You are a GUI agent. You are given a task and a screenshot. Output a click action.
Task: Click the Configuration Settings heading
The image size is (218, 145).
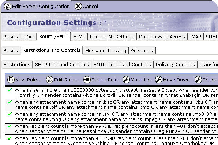coord(52,23)
